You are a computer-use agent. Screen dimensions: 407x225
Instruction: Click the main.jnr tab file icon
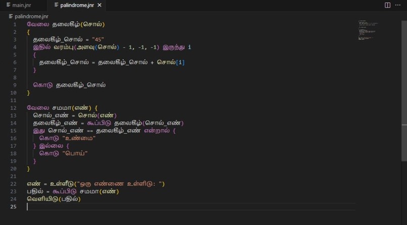8,5
